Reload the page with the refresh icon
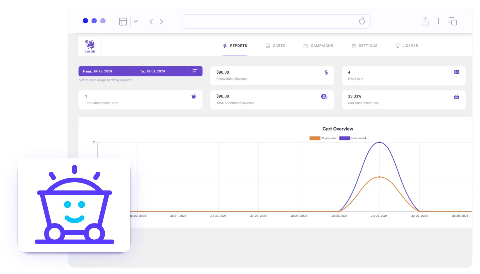The width and height of the screenshot is (480, 274). point(362,21)
